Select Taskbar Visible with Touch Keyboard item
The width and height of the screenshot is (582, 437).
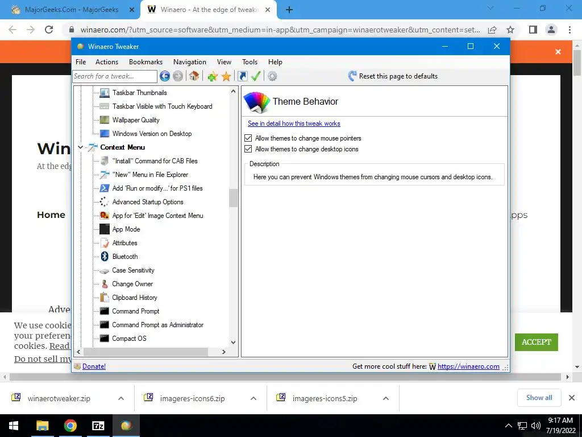pyautogui.click(x=162, y=106)
